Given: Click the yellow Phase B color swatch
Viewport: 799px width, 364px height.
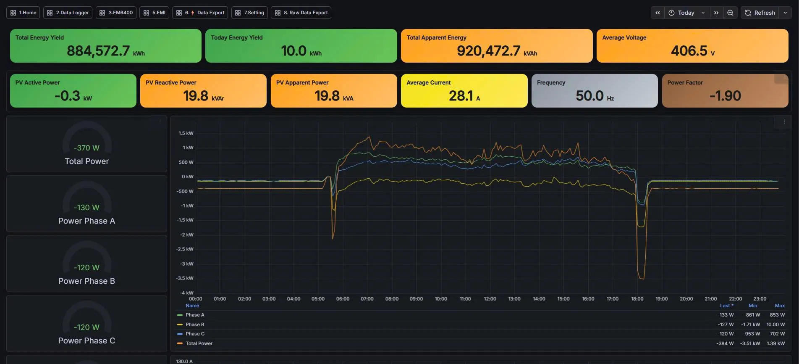Looking at the screenshot, I should [x=180, y=324].
